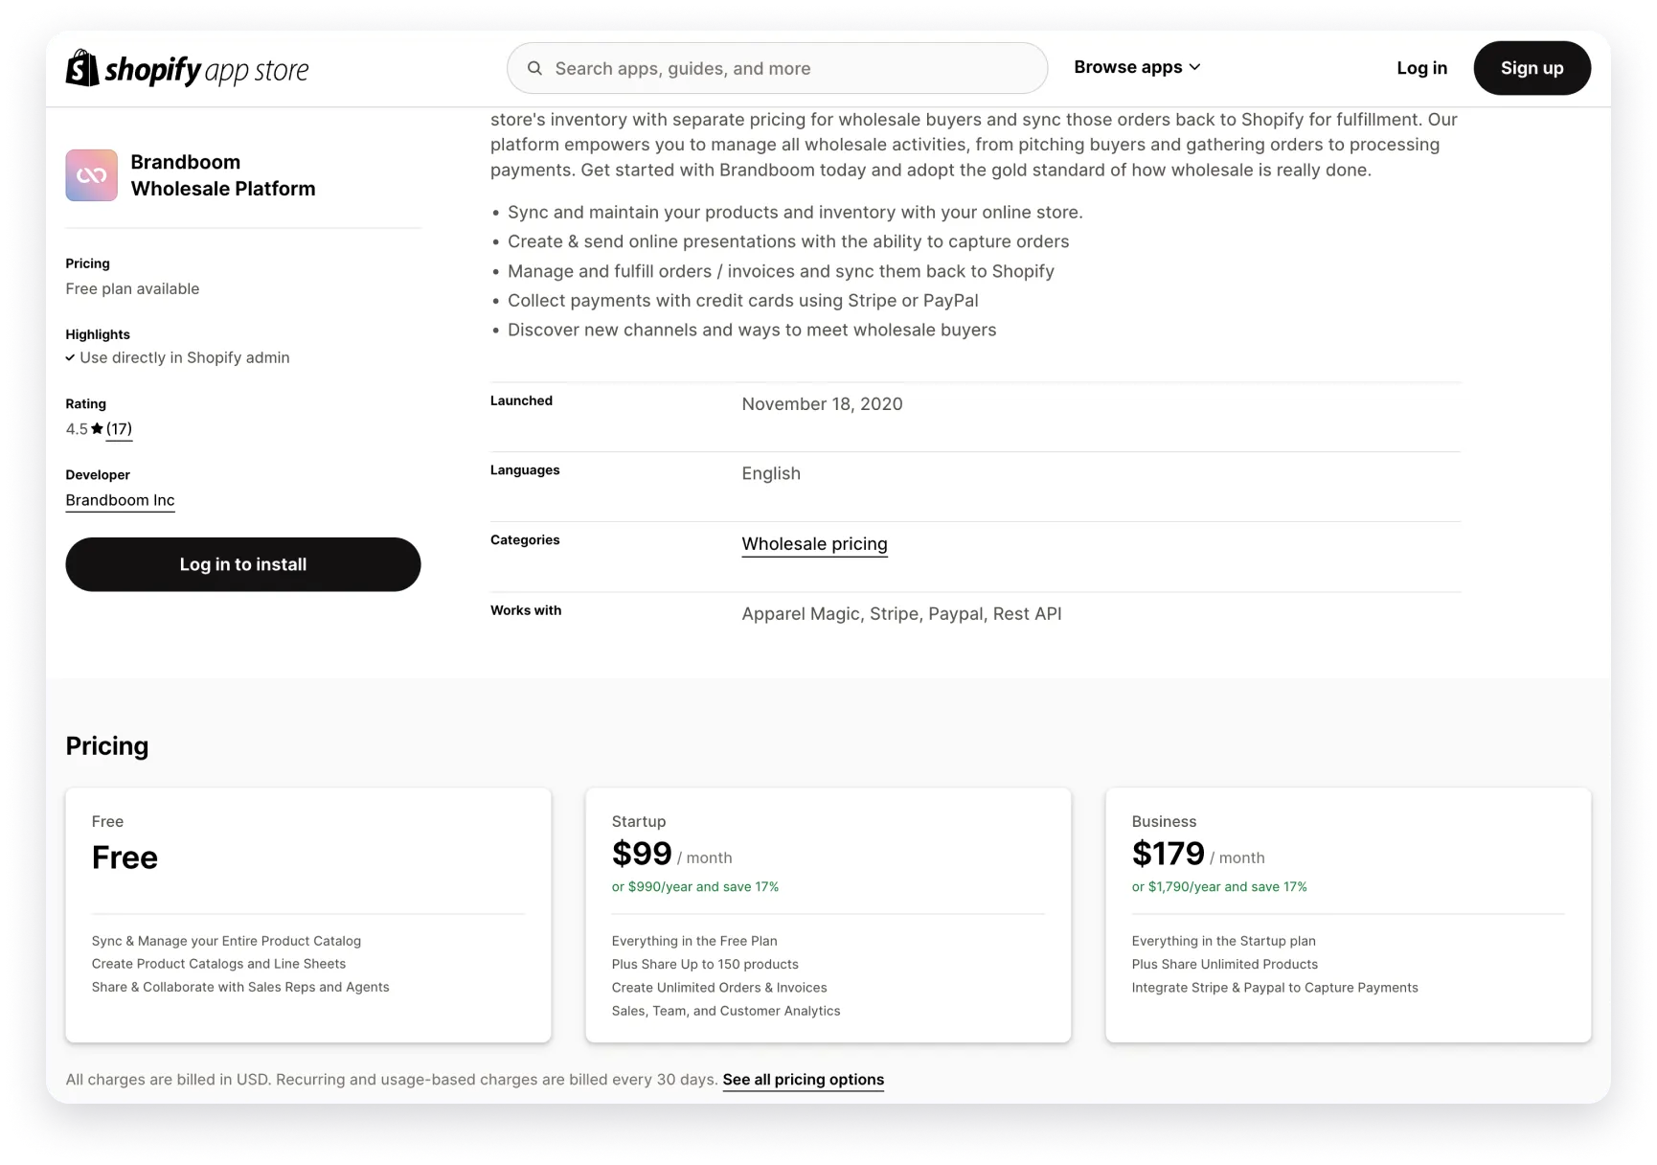Viewport: 1657px width, 1165px height.
Task: Open the Wholesale pricing category link
Action: (x=814, y=544)
